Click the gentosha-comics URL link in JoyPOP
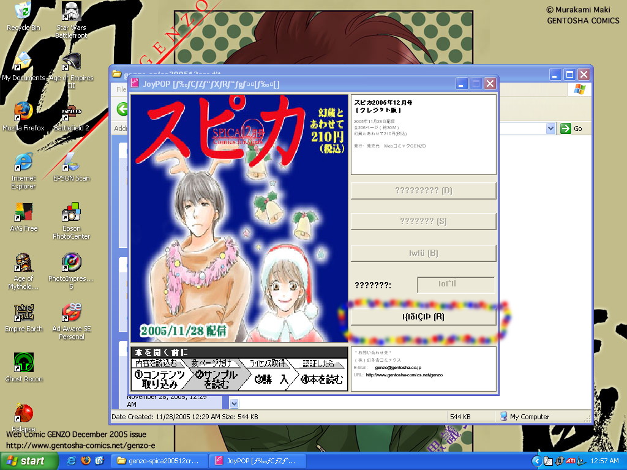The height and width of the screenshot is (470, 627). 404,375
